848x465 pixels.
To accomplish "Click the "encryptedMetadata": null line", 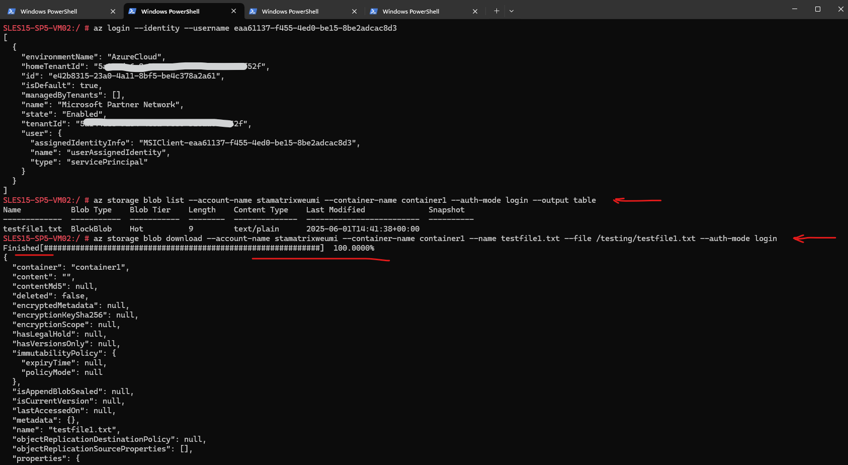I will [70, 305].
